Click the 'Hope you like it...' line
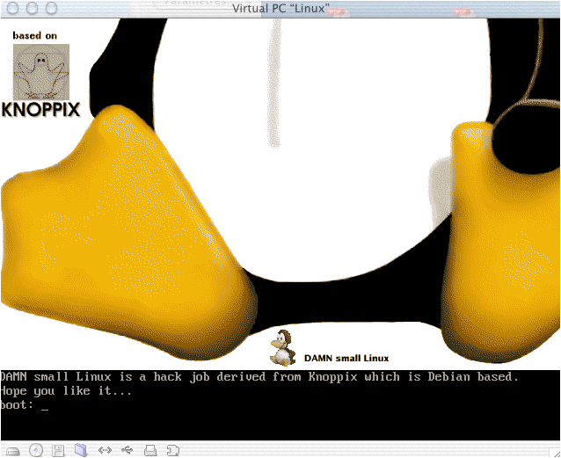Viewport: 561px width, 458px height. coord(65,390)
